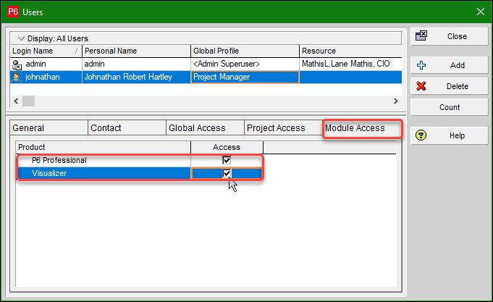Sort by the Login Name column header
Screen dimensions: 493x302
[x=43, y=51]
